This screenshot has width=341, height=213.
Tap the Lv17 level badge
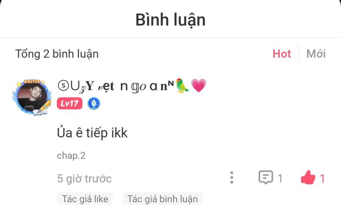[x=70, y=103]
